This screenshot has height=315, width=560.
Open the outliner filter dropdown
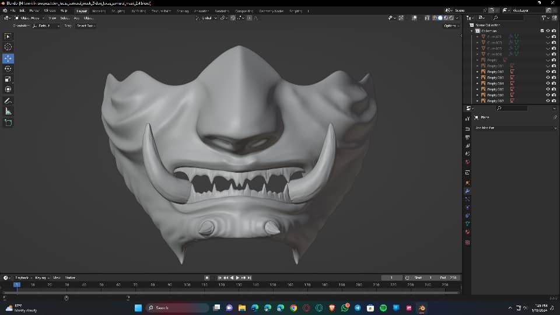pos(545,18)
